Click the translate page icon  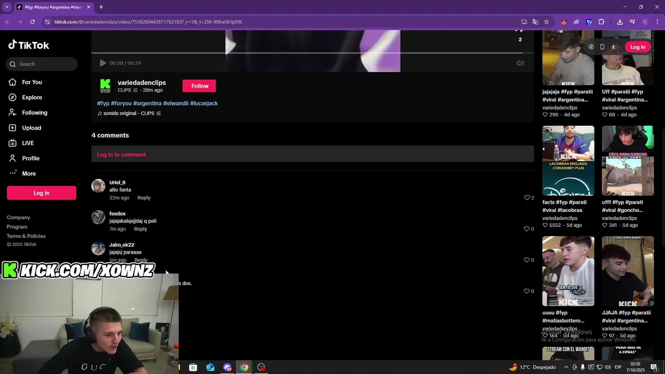click(x=535, y=22)
